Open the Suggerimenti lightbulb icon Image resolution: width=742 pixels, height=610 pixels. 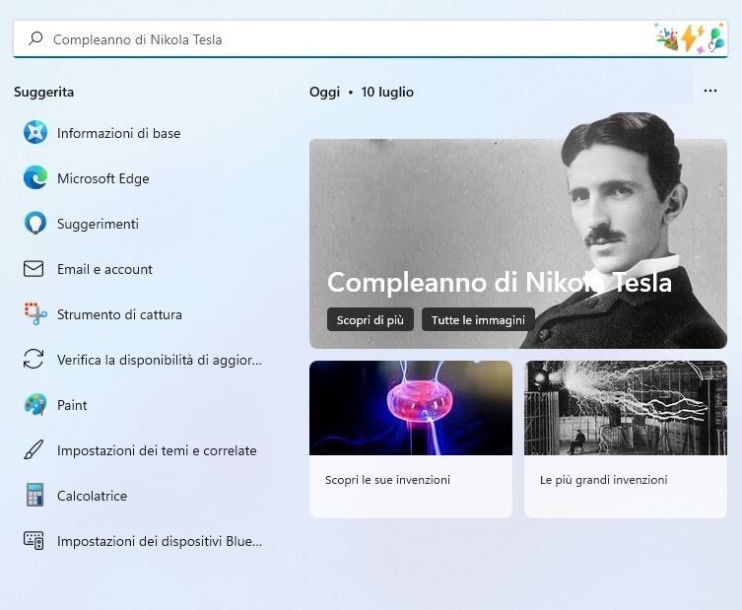point(35,224)
